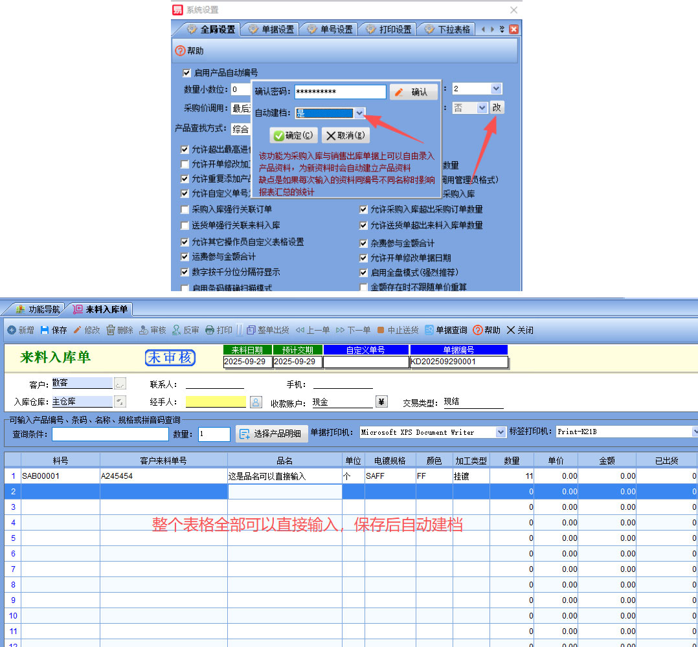The height and width of the screenshot is (647, 698).
Task: Click the 经手人 person lookup icon
Action: pos(256,402)
